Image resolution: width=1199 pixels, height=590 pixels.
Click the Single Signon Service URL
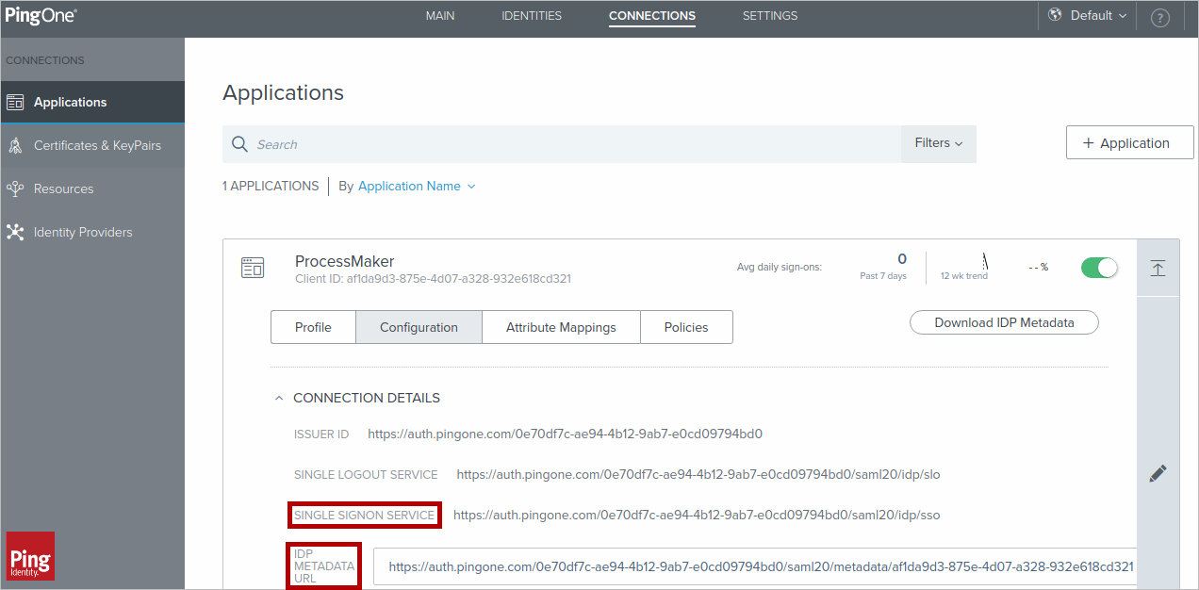coord(697,516)
